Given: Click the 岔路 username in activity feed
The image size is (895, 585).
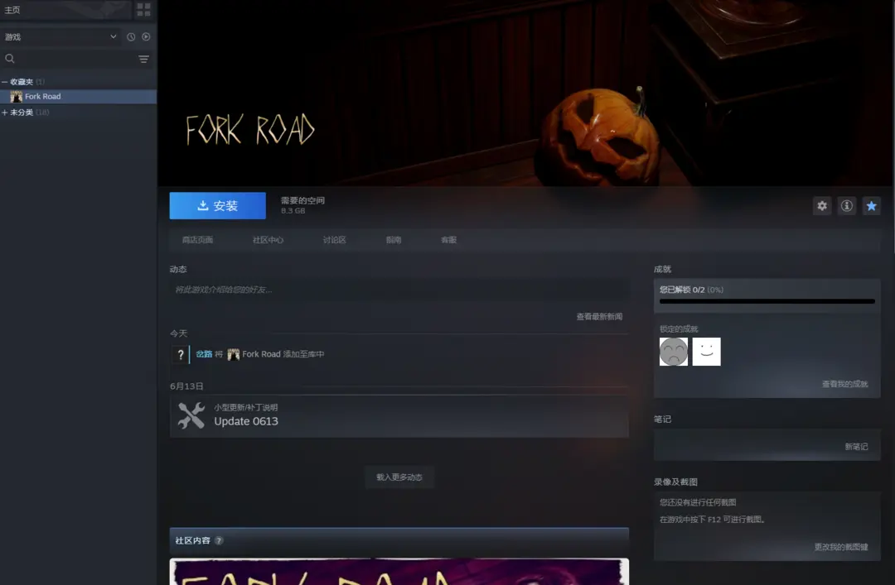Looking at the screenshot, I should click(x=204, y=354).
